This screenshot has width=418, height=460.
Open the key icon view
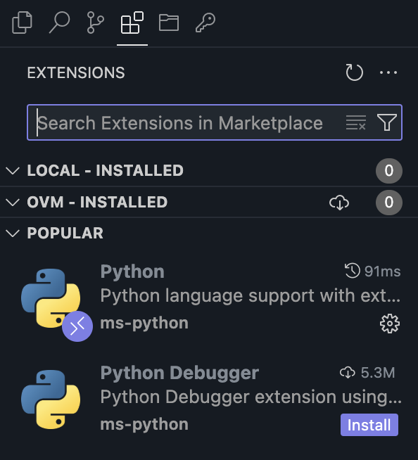205,23
